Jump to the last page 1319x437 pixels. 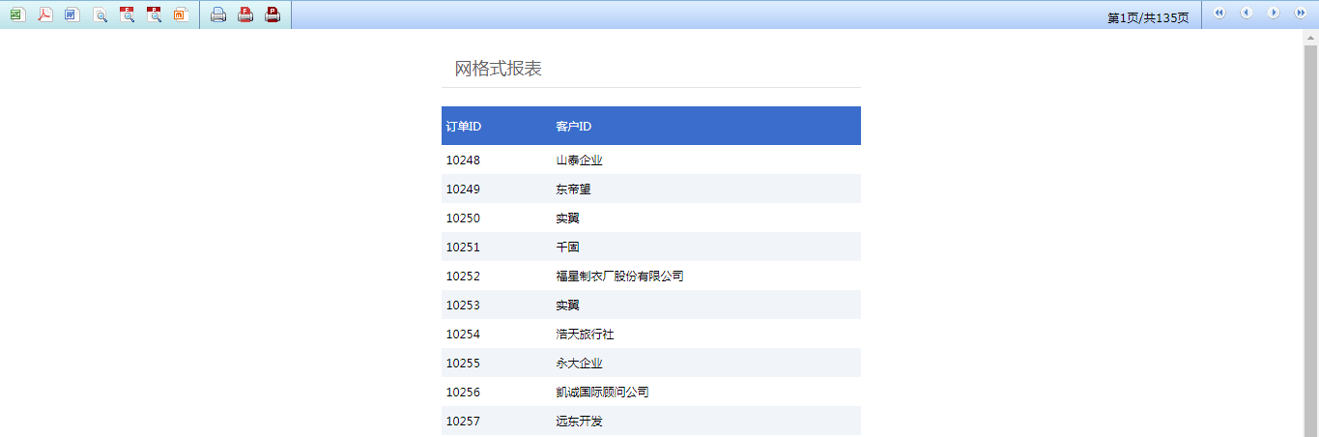coord(1301,13)
